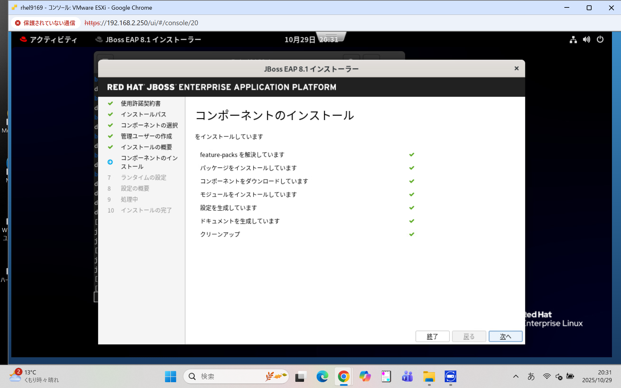Click the network icon in the GNOME top bar
Screen dimensions: 621x388
(573, 39)
